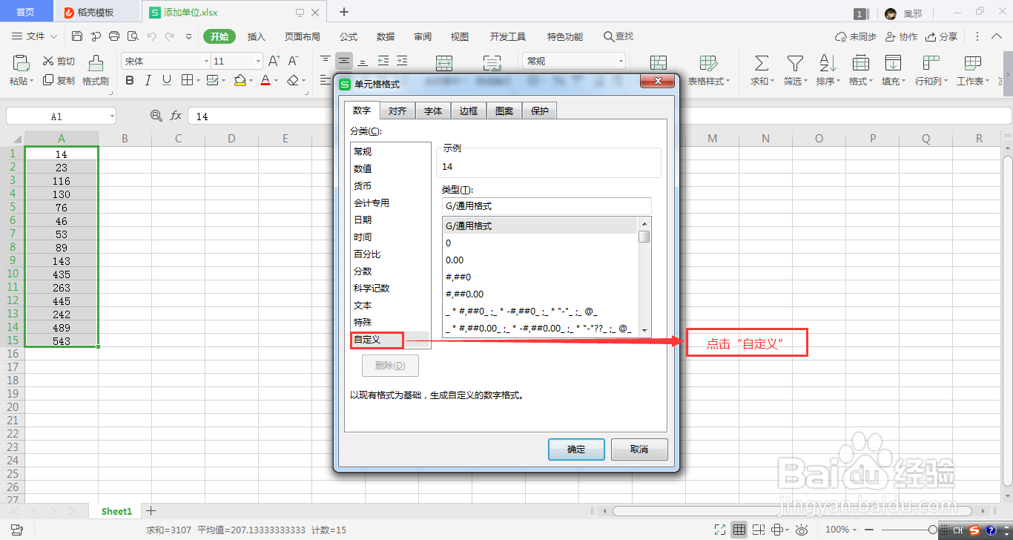
Task: Click the 确定 button
Action: pyautogui.click(x=576, y=449)
